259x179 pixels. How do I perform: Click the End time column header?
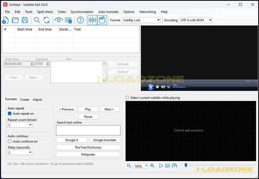pyautogui.click(x=47, y=29)
